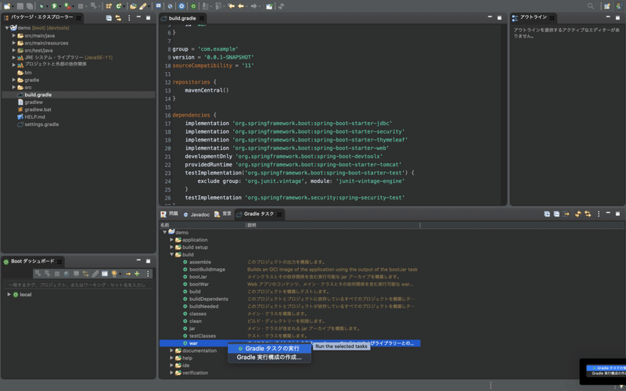Viewport: 626px width, 391px height.
Task: Open Boot Dashboard view menu (three dots)
Action: pos(148,274)
